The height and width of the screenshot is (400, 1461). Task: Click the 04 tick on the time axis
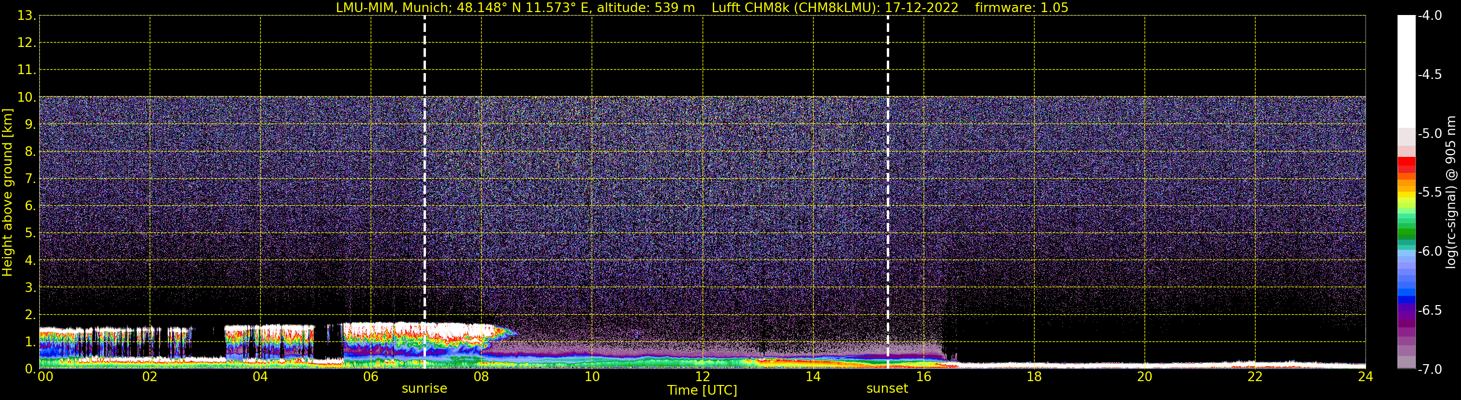[260, 377]
